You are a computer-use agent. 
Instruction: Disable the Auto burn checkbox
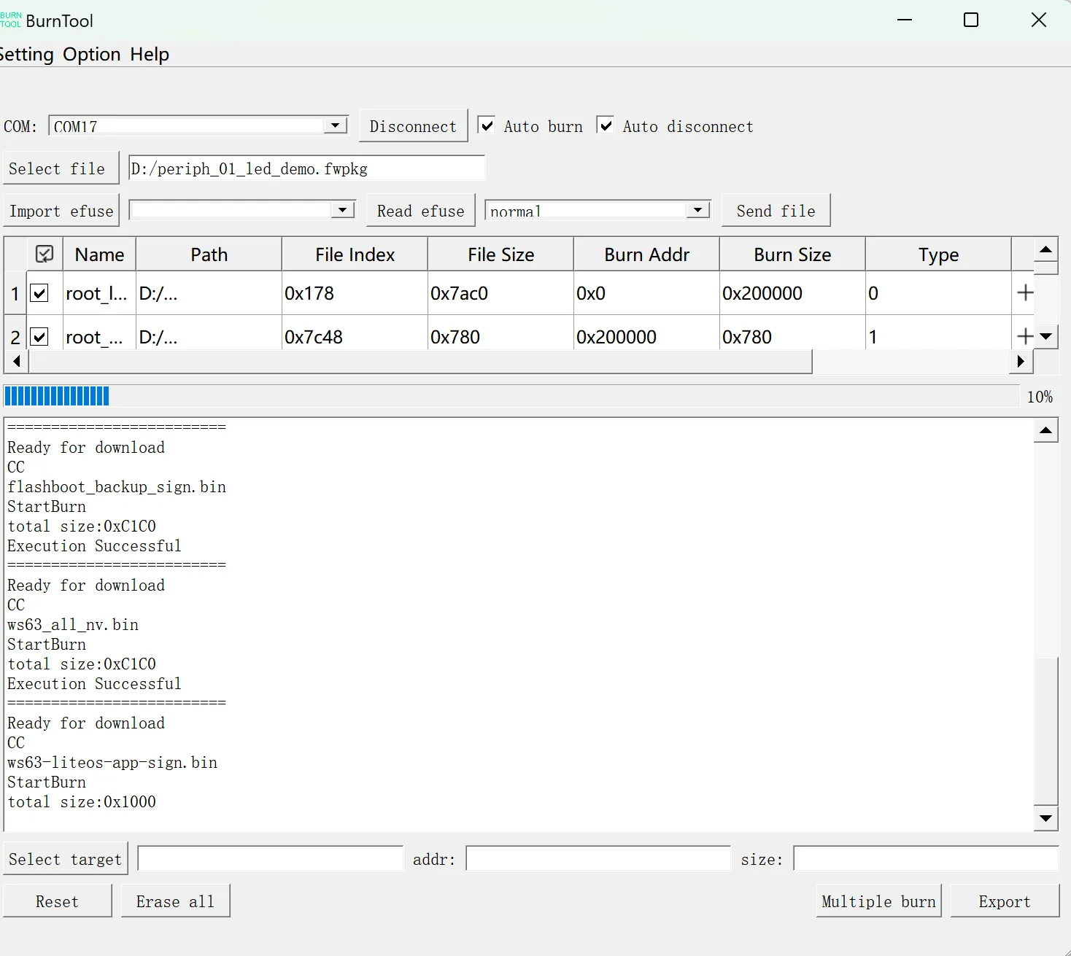point(487,125)
